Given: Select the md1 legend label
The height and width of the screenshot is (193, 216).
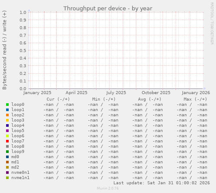Looking at the screenshot, I should (15, 162).
